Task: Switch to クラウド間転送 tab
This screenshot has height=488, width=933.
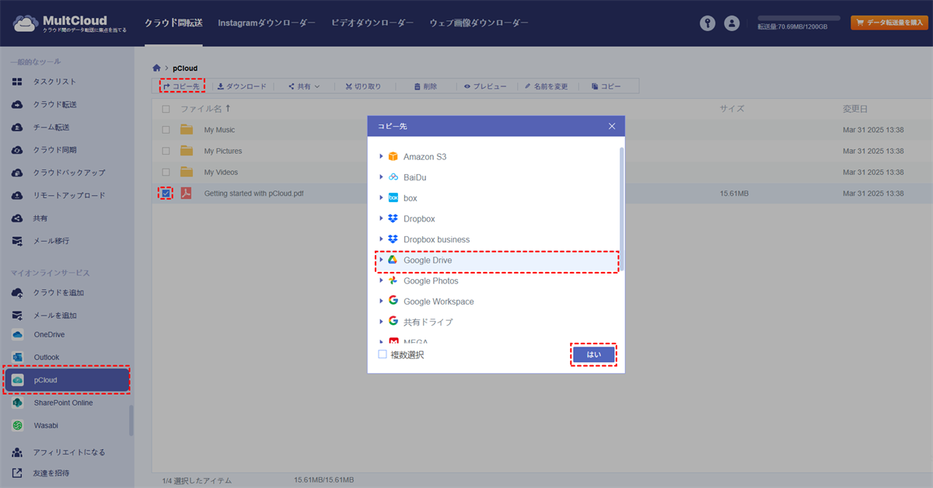Action: pos(173,23)
